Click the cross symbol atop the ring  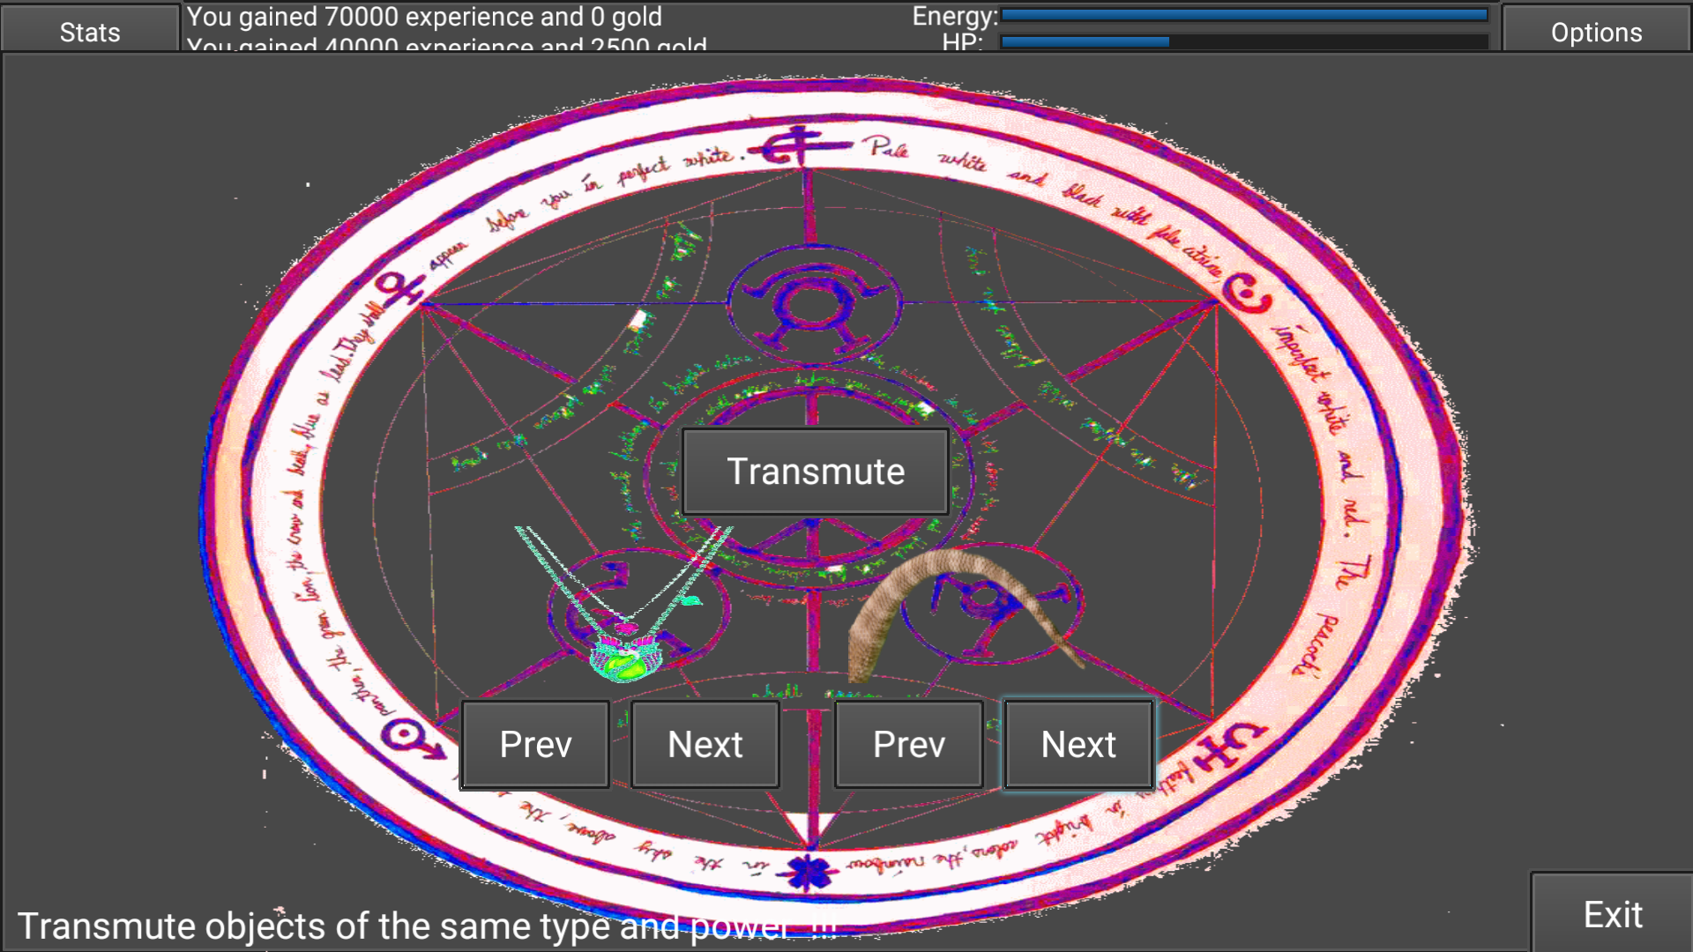(801, 145)
